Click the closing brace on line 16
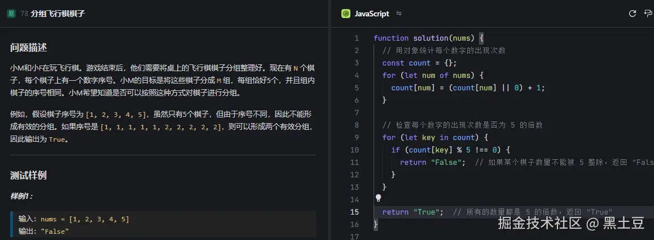Screen dimensions: 654x240 coord(376,225)
